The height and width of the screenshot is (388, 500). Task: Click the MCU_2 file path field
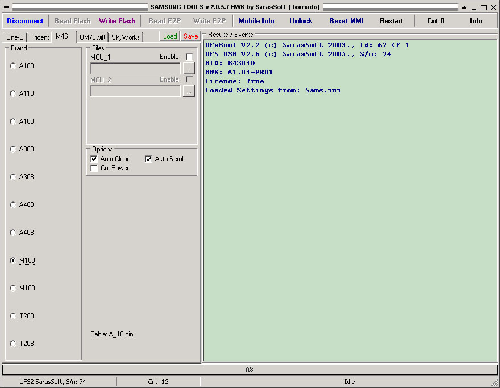[136, 91]
